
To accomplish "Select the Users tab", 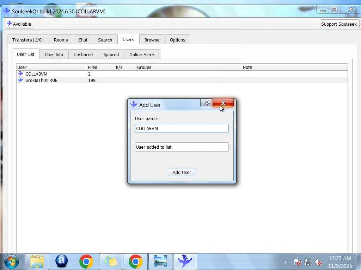I will [128, 39].
